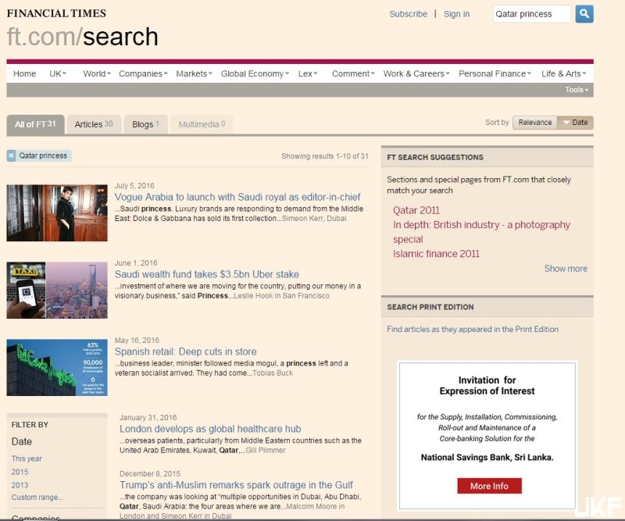Open London develops as global healthcare hub

210,429
